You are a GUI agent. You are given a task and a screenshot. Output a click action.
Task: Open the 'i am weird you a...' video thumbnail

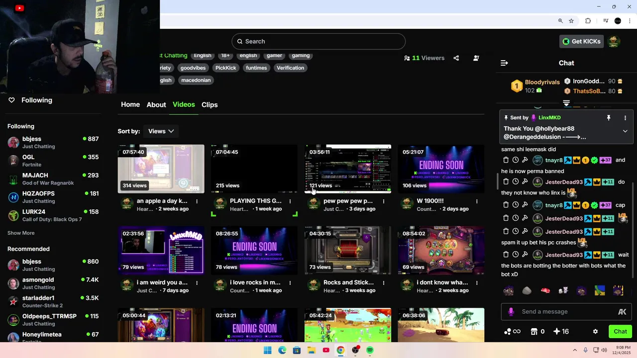point(161,250)
